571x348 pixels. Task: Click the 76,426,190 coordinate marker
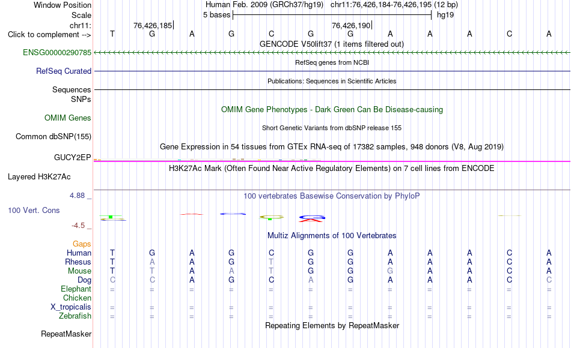point(351,25)
